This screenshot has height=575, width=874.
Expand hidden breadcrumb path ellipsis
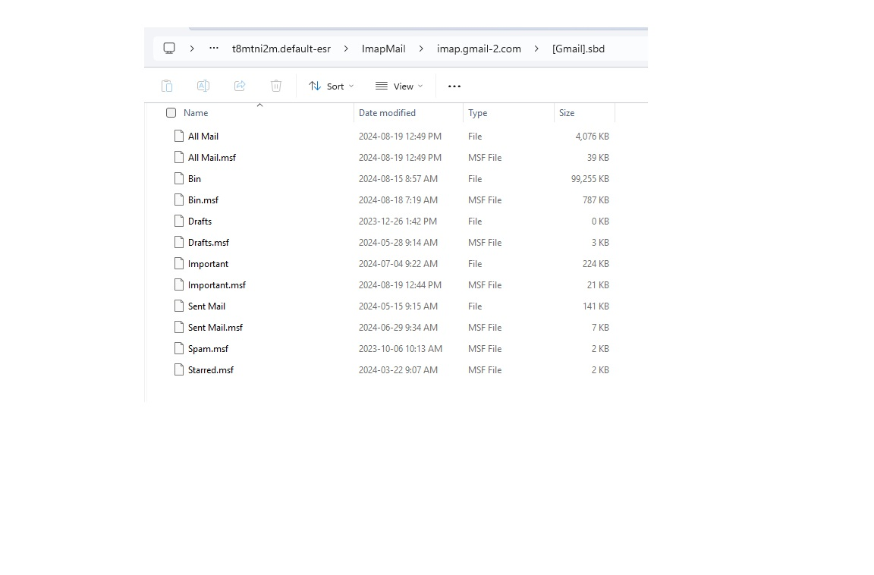click(214, 49)
